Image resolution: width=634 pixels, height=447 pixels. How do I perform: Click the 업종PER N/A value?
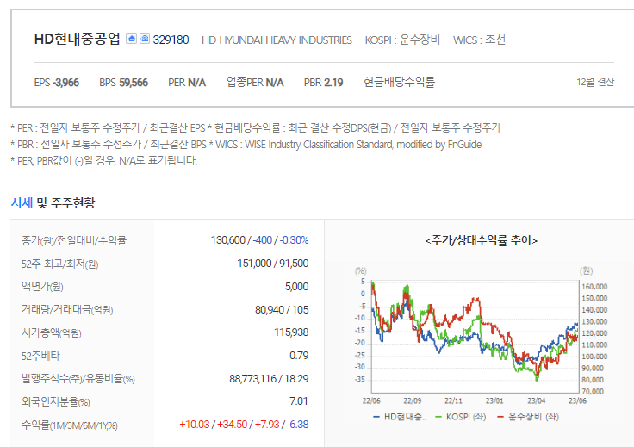click(255, 82)
